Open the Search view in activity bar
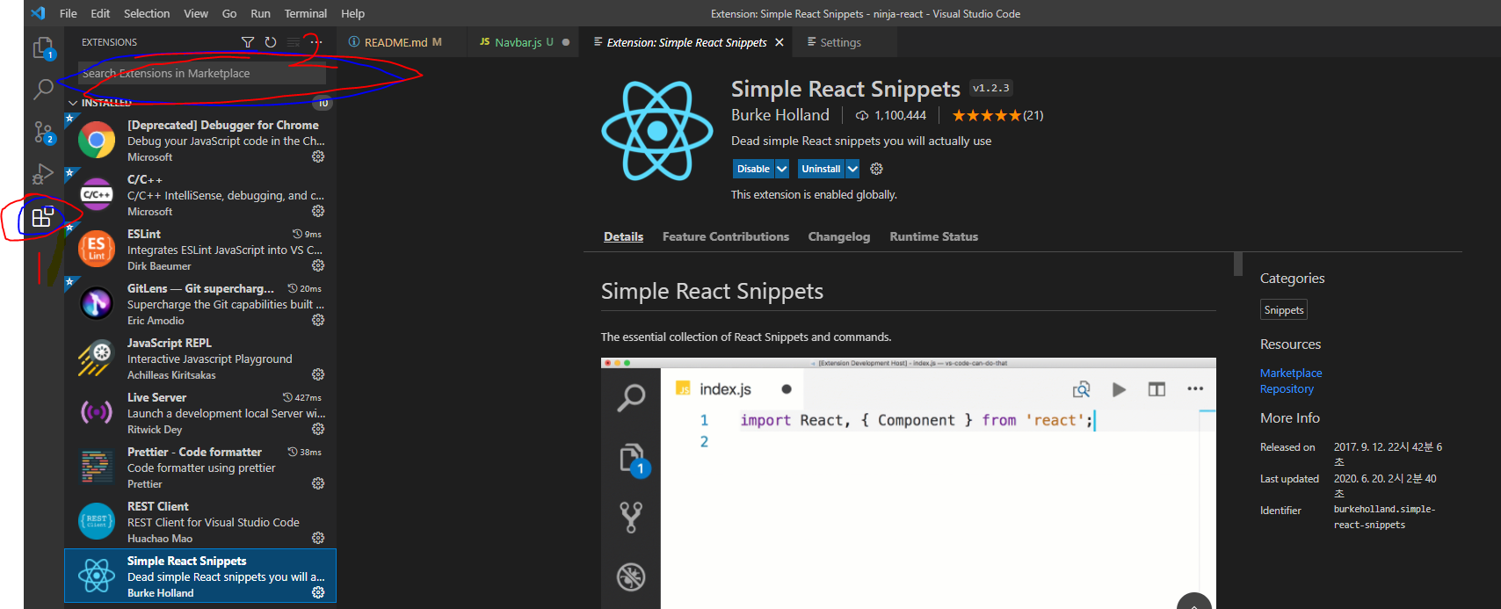The height and width of the screenshot is (609, 1501). (x=43, y=90)
